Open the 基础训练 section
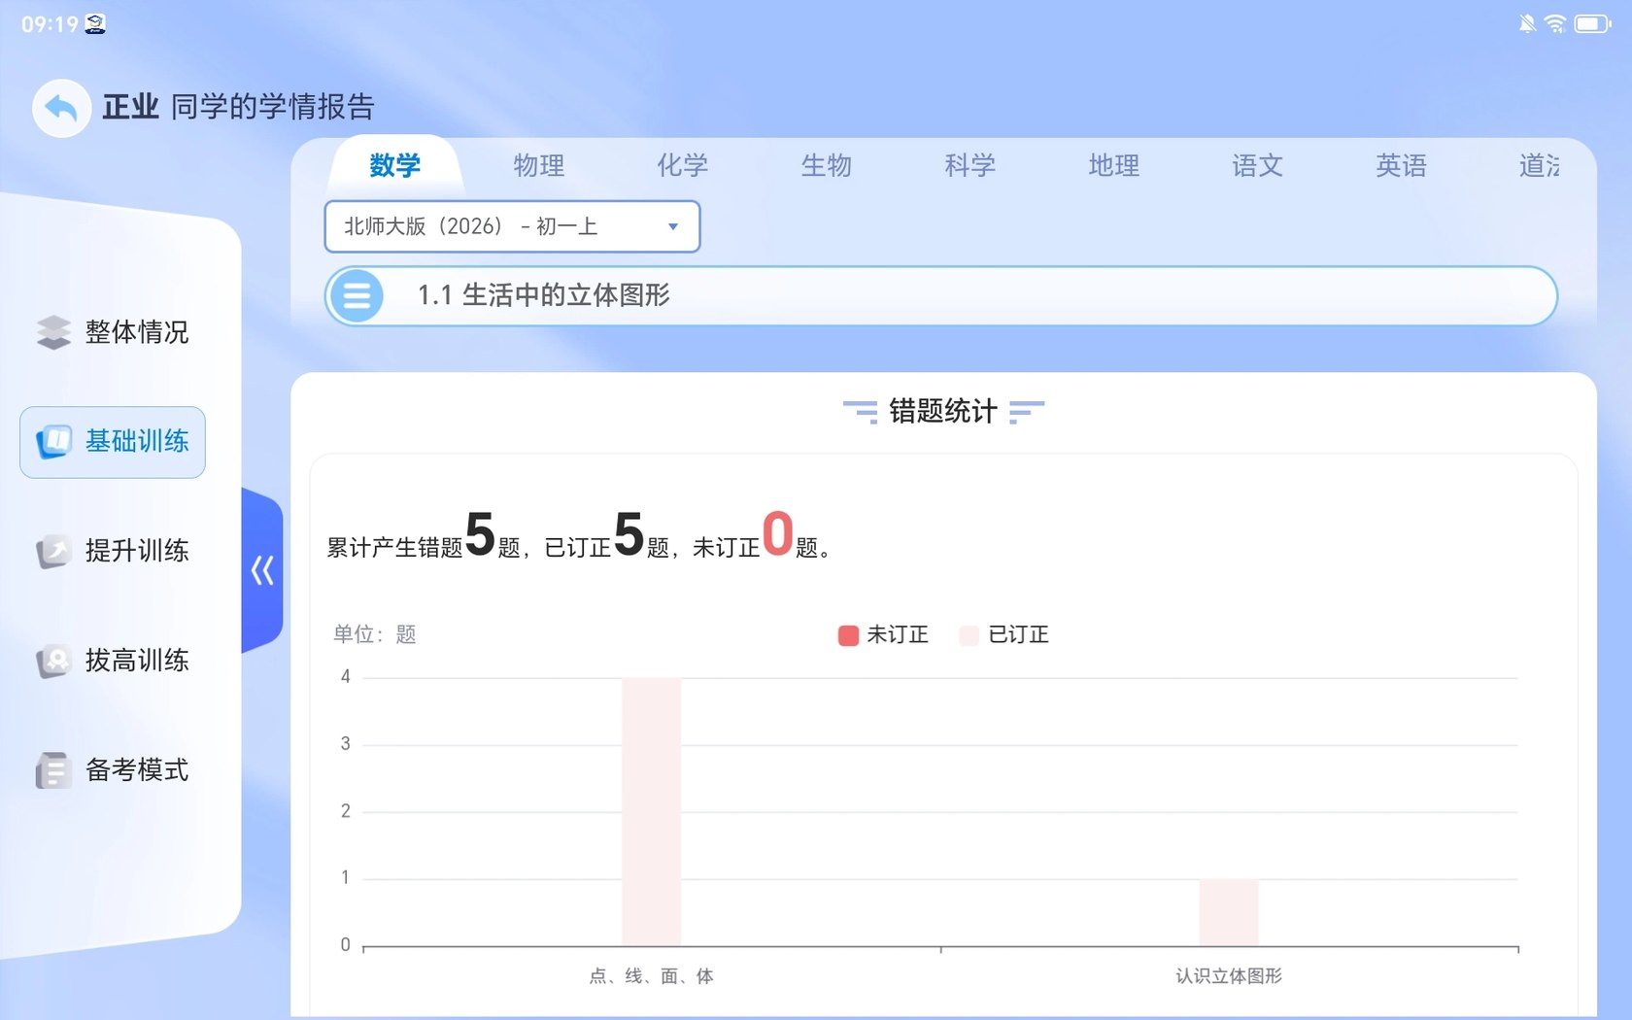 [113, 442]
